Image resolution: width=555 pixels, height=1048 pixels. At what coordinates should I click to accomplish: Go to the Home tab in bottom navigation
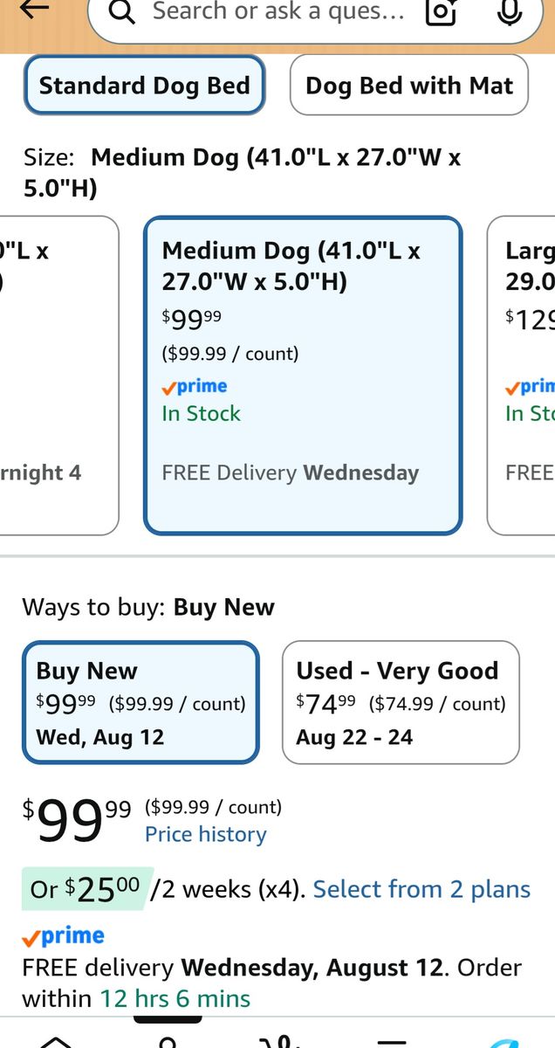56,1041
